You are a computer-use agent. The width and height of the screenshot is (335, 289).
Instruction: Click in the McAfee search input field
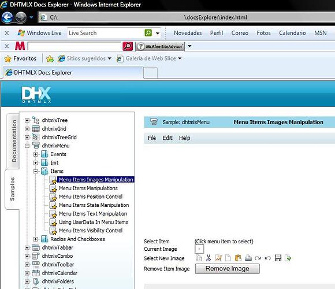[x=75, y=46]
